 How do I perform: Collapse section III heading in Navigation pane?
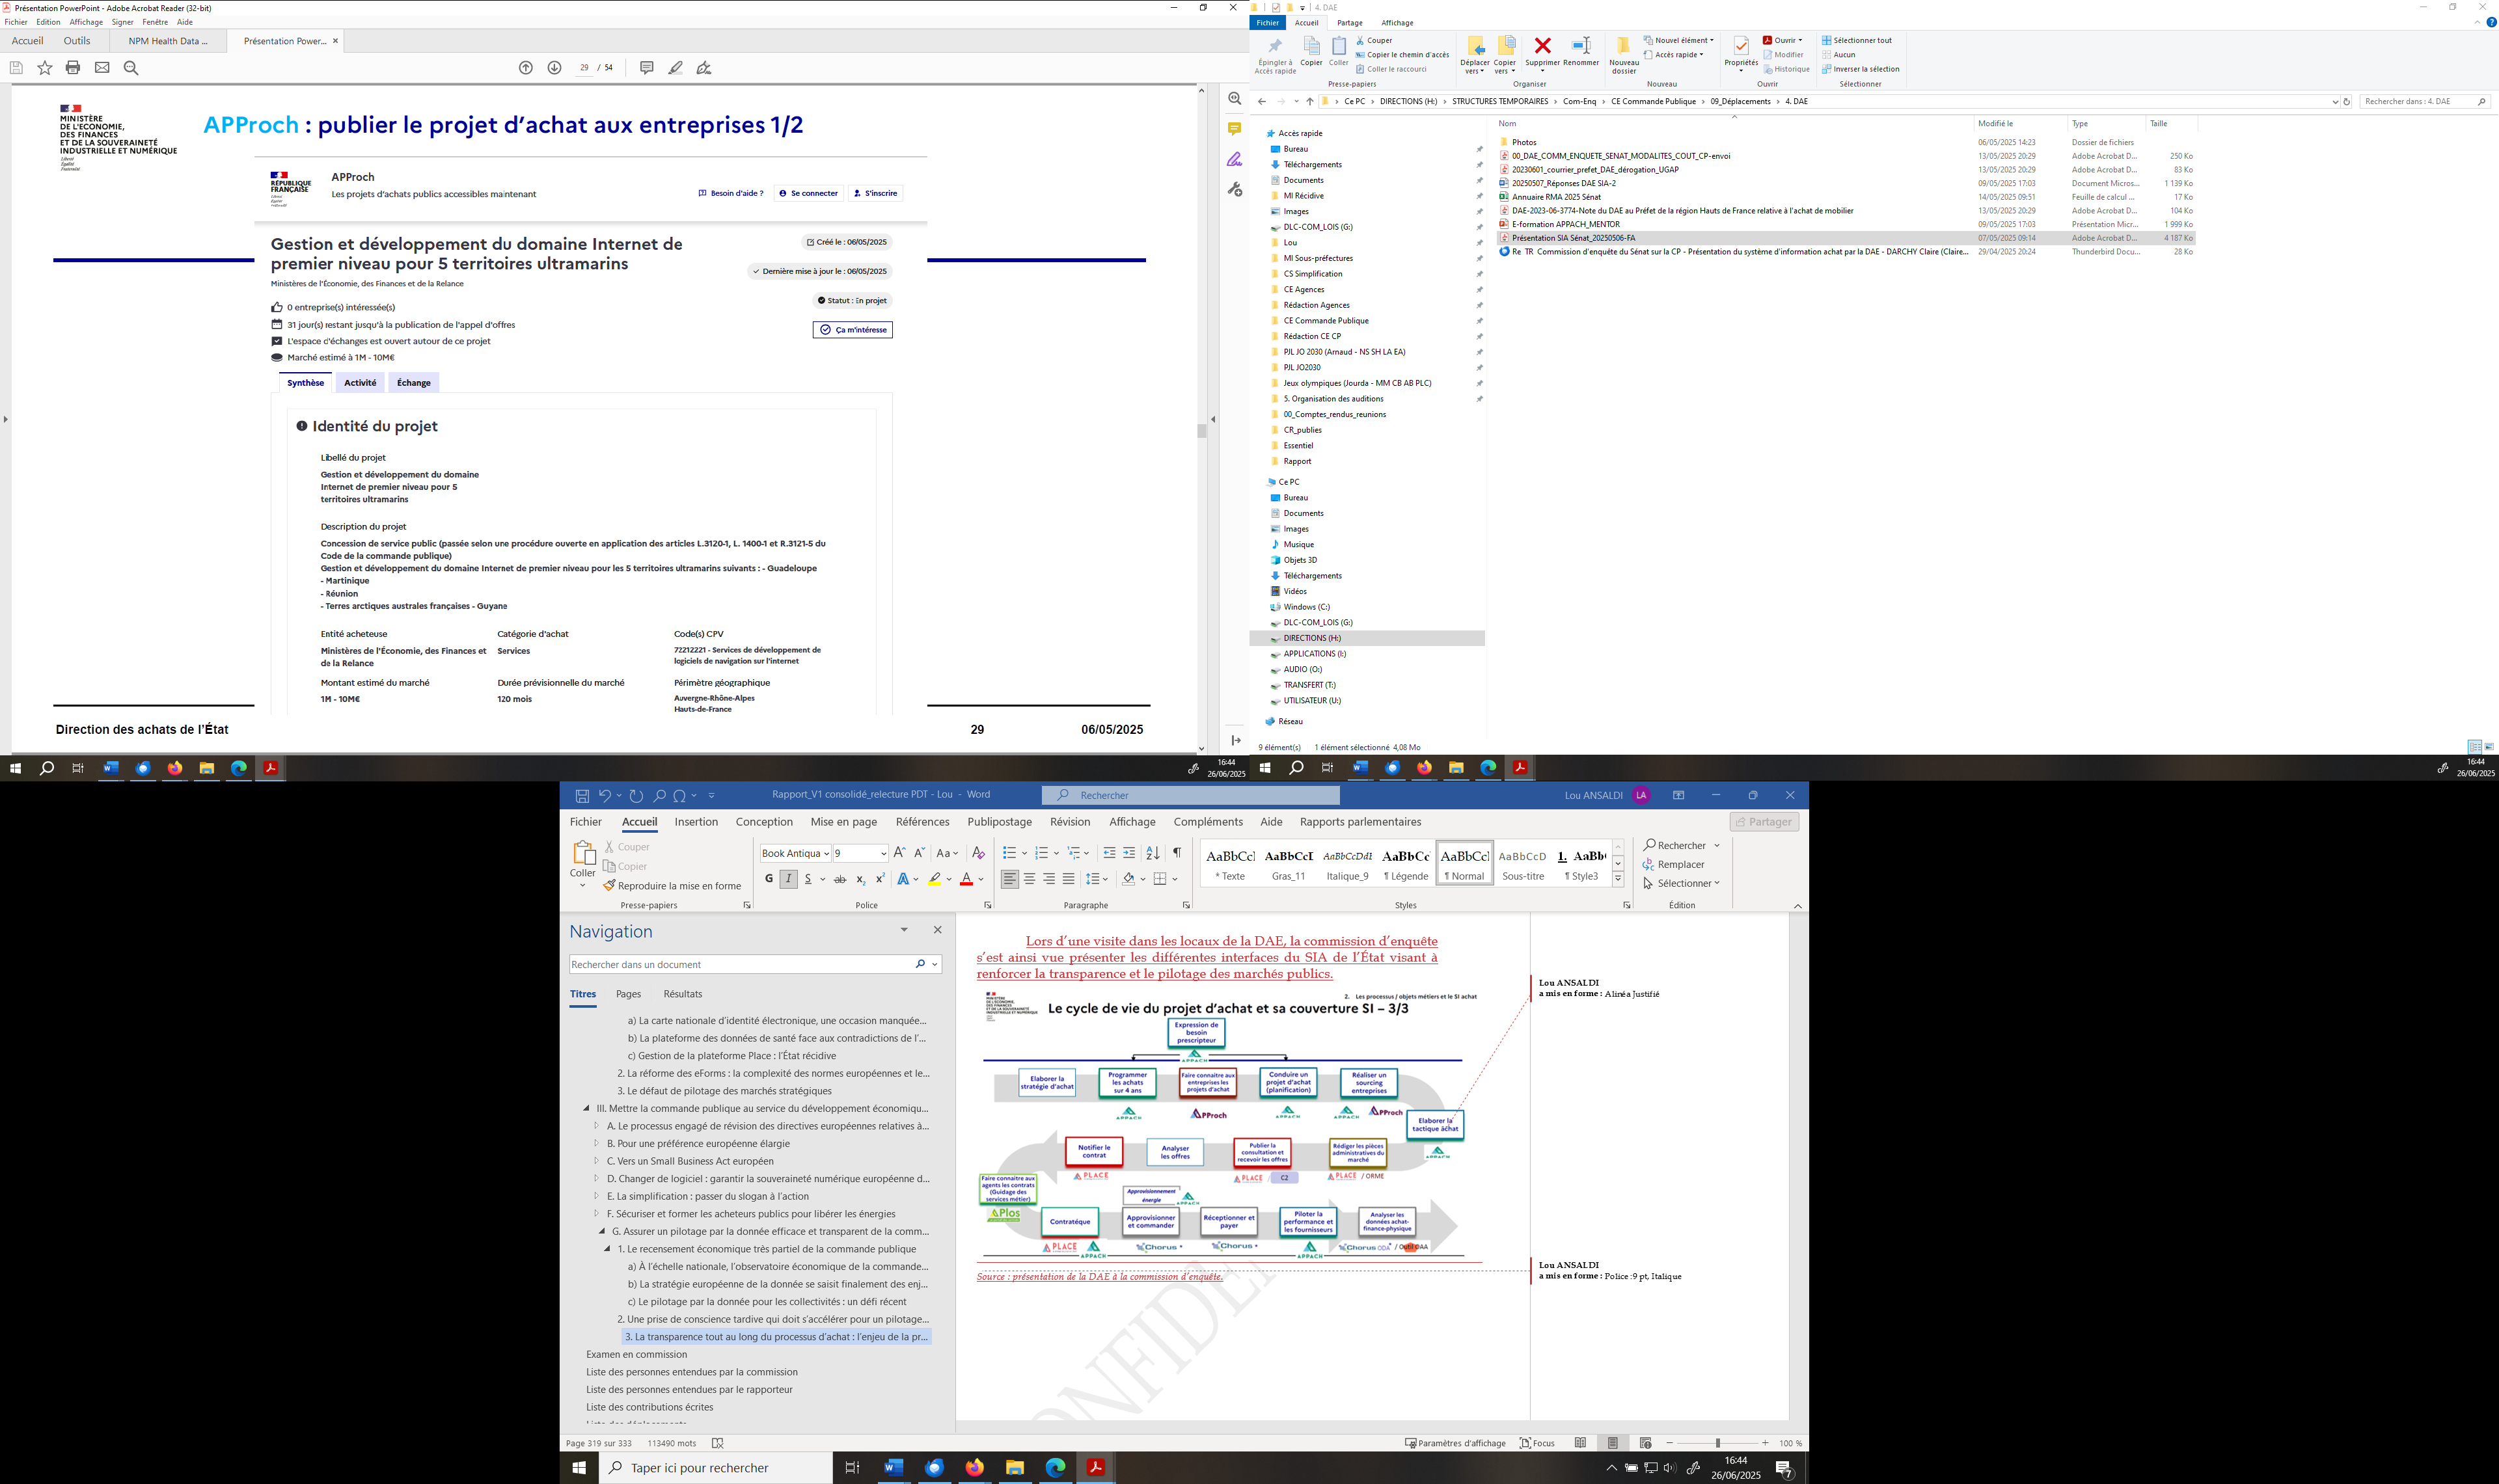click(x=587, y=1108)
